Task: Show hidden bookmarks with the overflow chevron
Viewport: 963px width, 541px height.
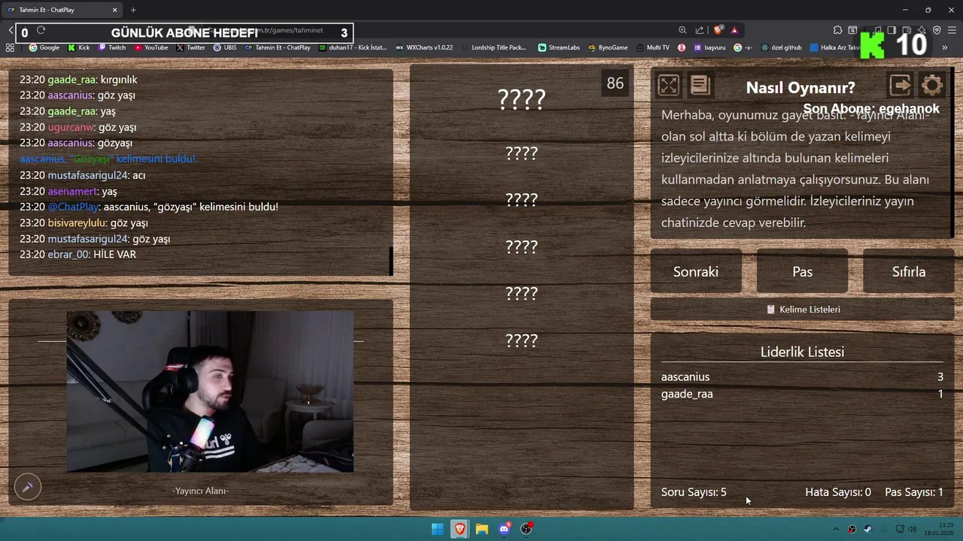Action: (945, 47)
